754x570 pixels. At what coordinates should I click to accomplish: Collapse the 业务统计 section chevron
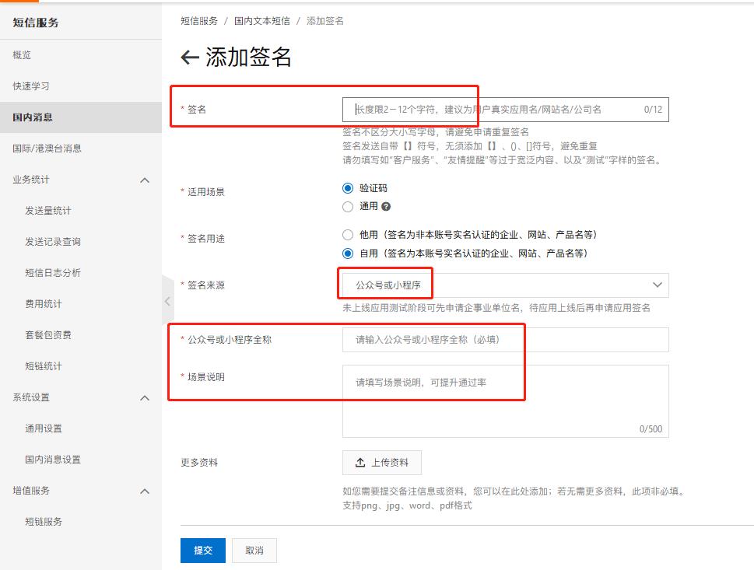click(x=145, y=180)
